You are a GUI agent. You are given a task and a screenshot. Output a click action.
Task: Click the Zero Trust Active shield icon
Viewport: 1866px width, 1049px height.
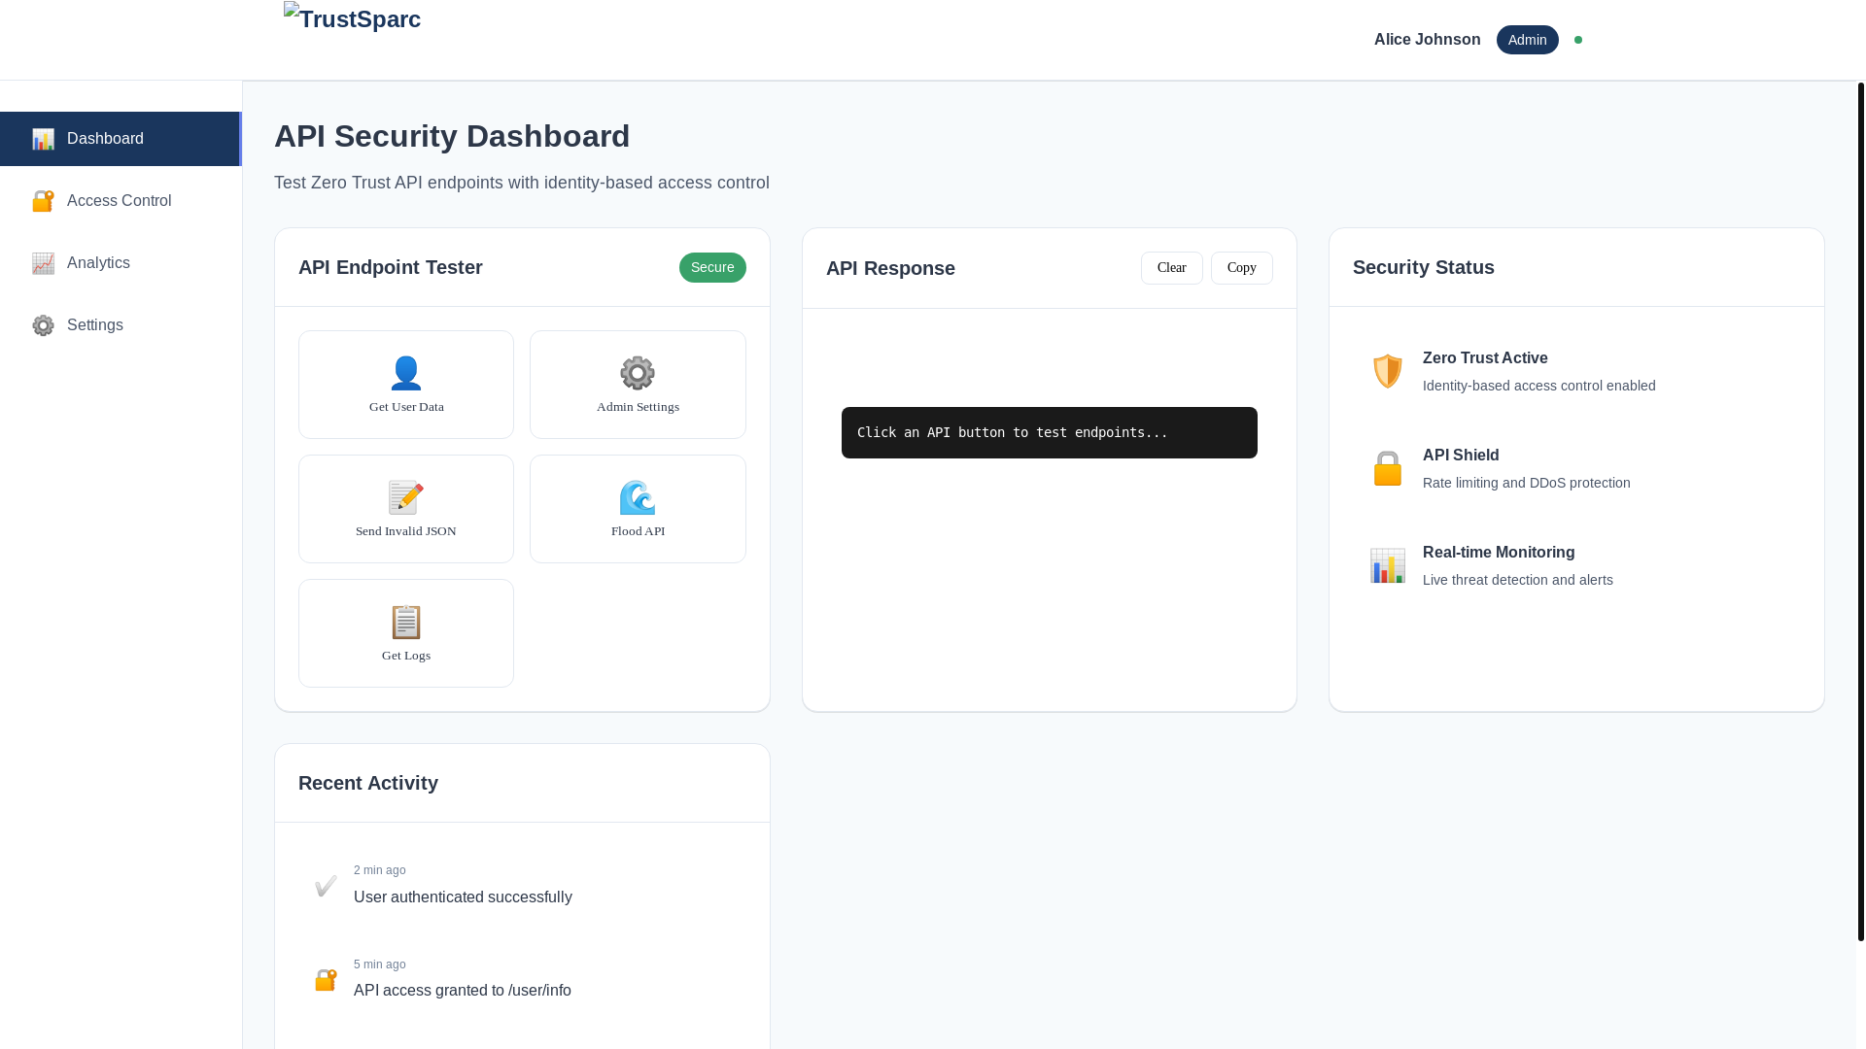pos(1388,371)
